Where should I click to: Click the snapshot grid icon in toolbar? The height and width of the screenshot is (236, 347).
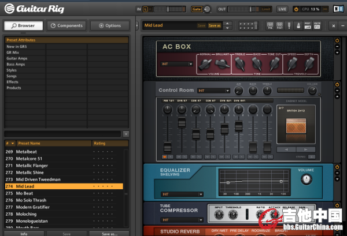(x=248, y=25)
